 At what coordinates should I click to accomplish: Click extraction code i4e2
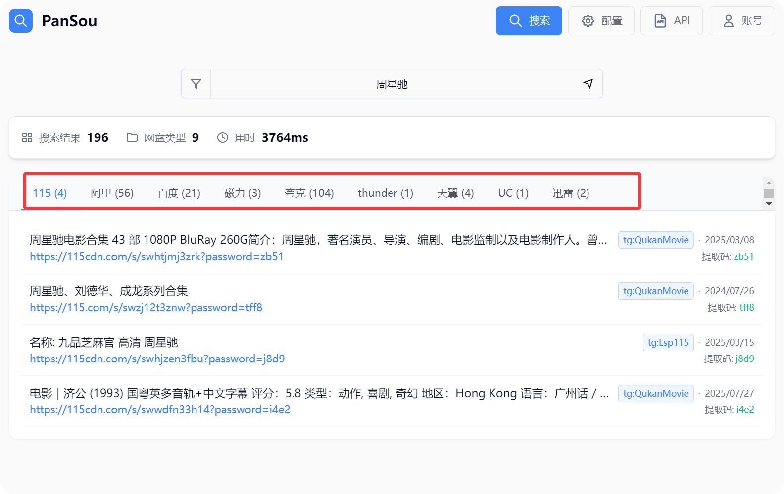(x=745, y=409)
